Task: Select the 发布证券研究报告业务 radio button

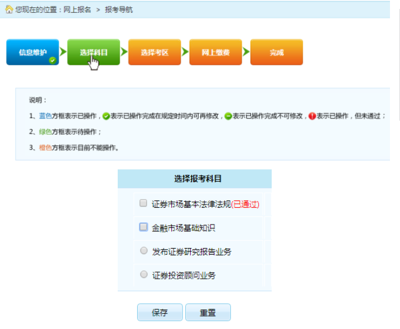Action: pos(143,251)
